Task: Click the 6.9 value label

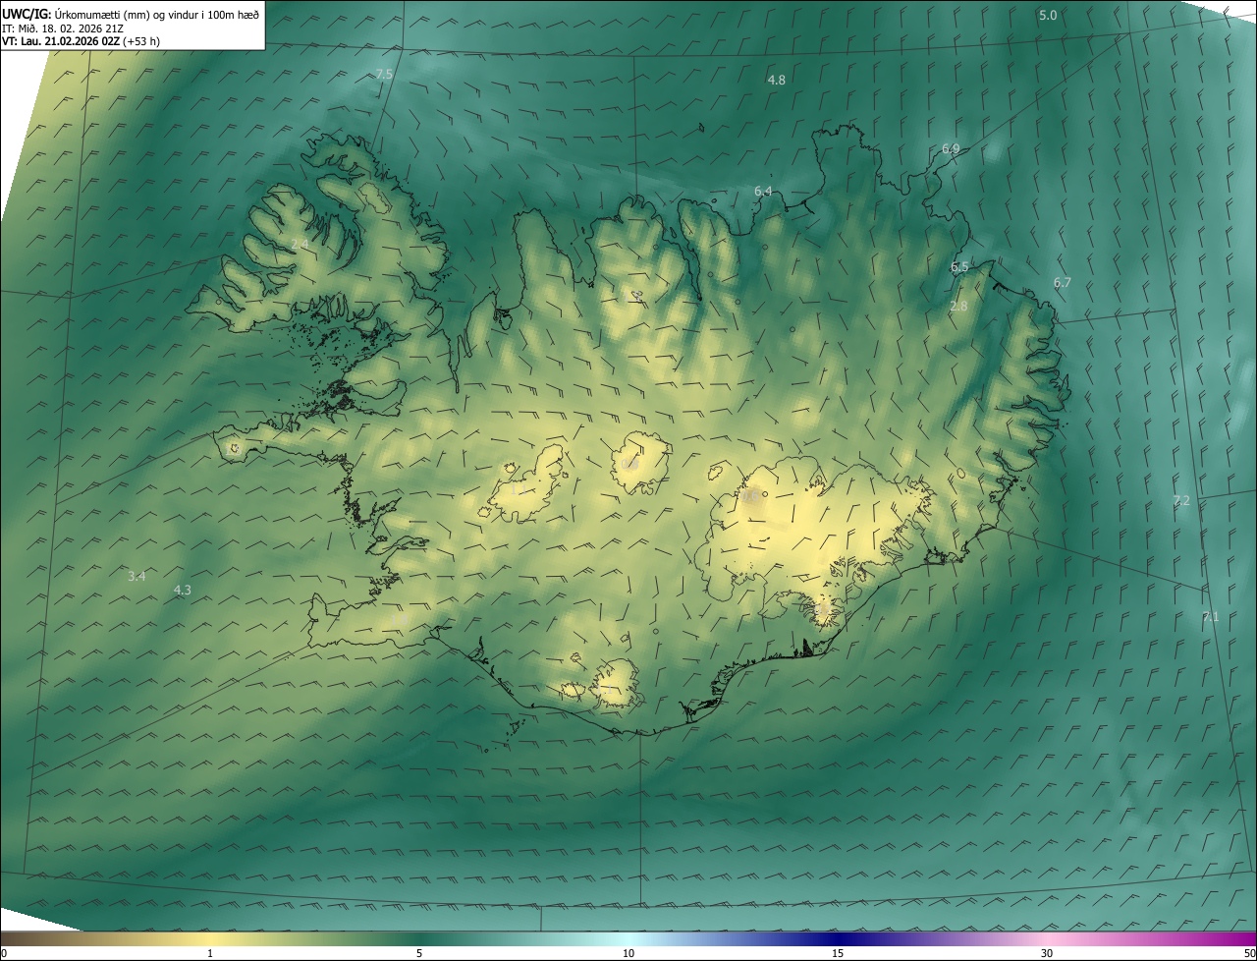Action: tap(950, 148)
